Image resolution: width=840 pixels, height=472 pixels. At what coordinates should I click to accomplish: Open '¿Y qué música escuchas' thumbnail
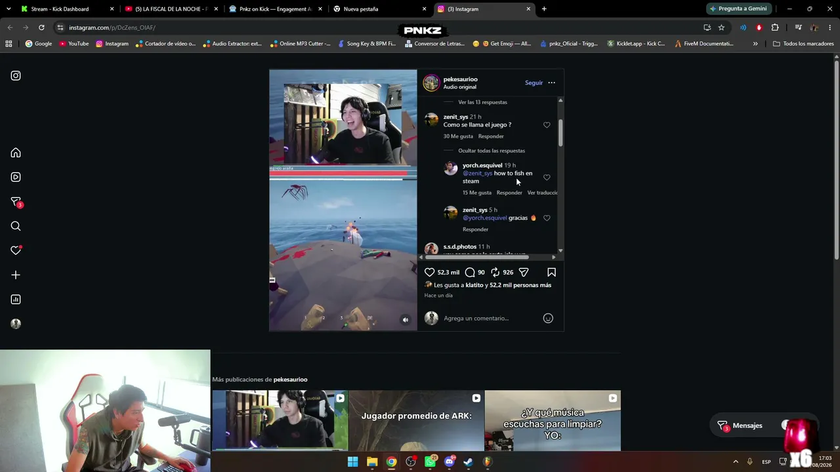pyautogui.click(x=553, y=421)
